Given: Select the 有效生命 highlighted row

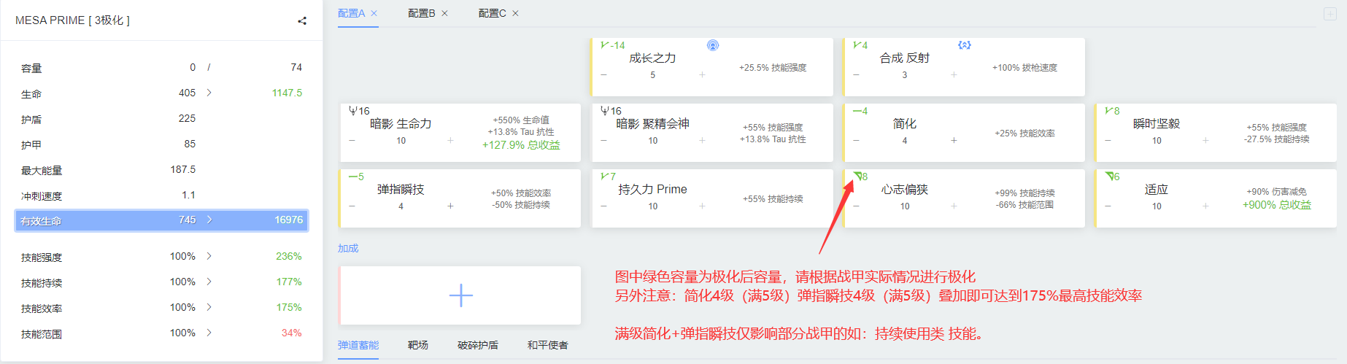Looking at the screenshot, I should coord(161,220).
